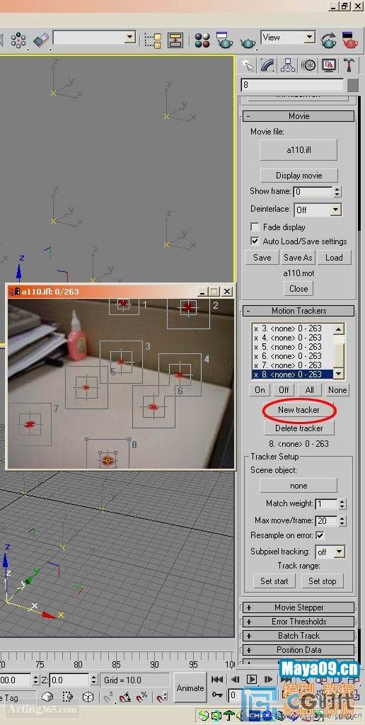The width and height of the screenshot is (365, 725).
Task: Open the Material Editor spheres icon
Action: point(202,40)
